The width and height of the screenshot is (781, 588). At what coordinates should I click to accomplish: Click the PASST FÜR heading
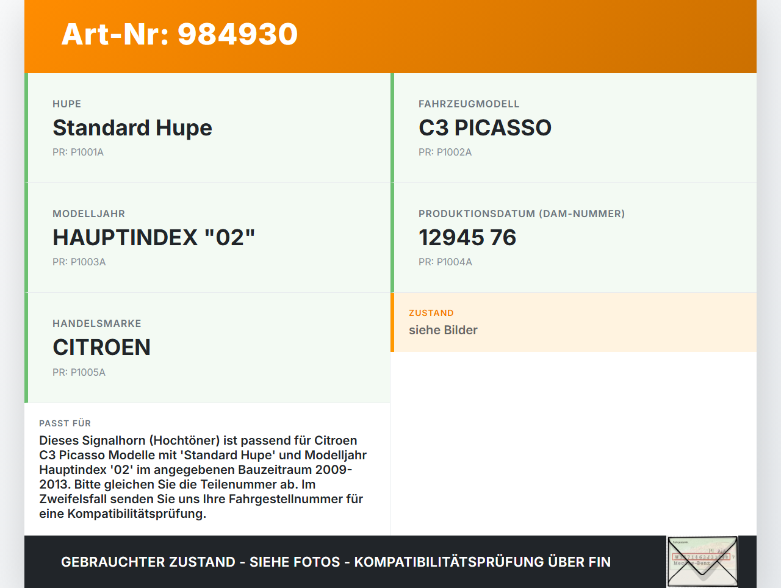[x=65, y=423]
